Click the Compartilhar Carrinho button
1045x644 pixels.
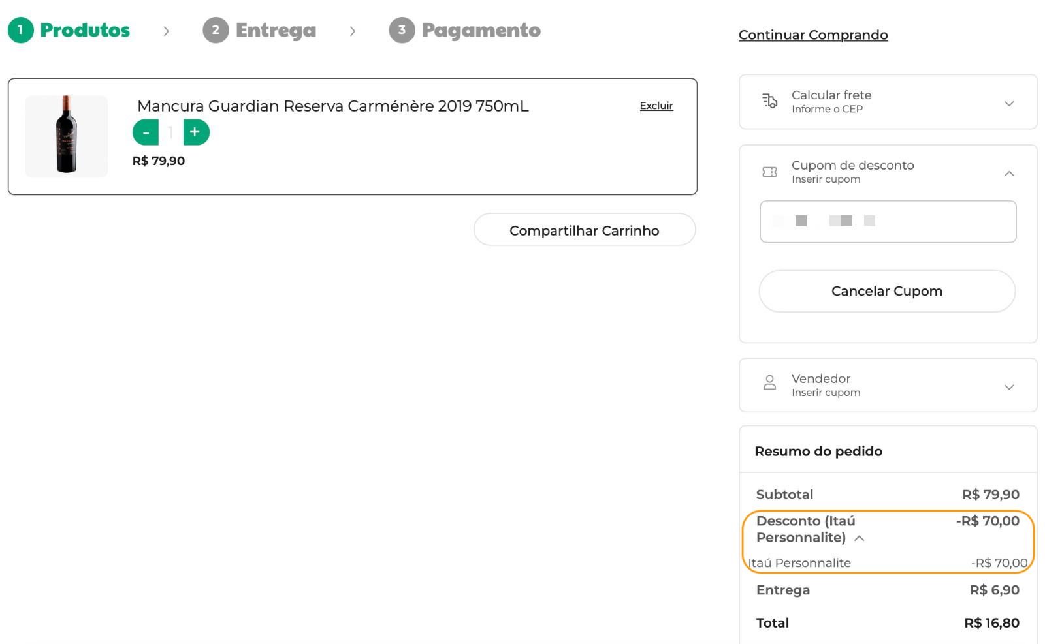[585, 230]
